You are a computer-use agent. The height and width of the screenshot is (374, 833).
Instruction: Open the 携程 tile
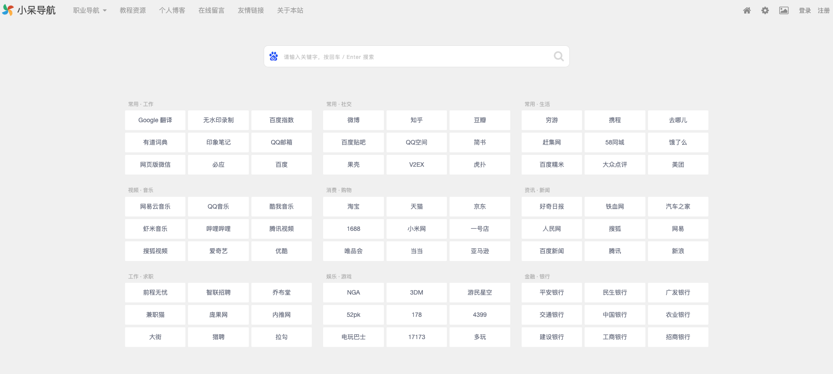pyautogui.click(x=615, y=120)
